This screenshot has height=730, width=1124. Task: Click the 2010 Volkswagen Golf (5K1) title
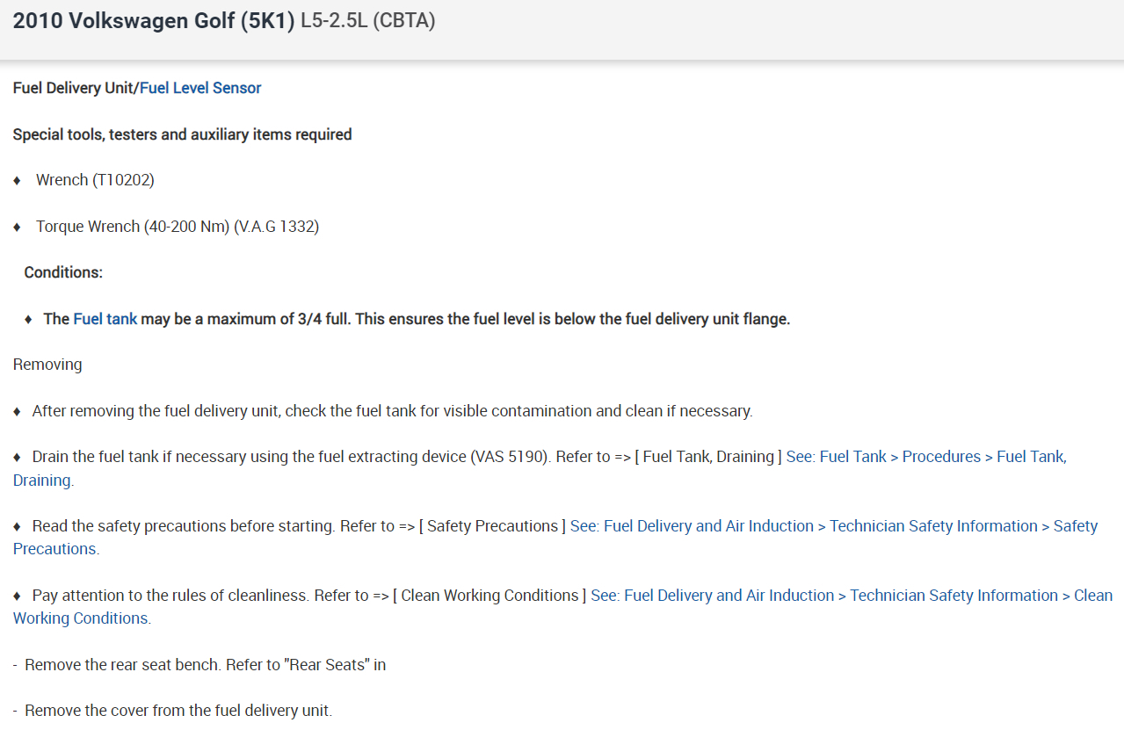pyautogui.click(x=154, y=21)
